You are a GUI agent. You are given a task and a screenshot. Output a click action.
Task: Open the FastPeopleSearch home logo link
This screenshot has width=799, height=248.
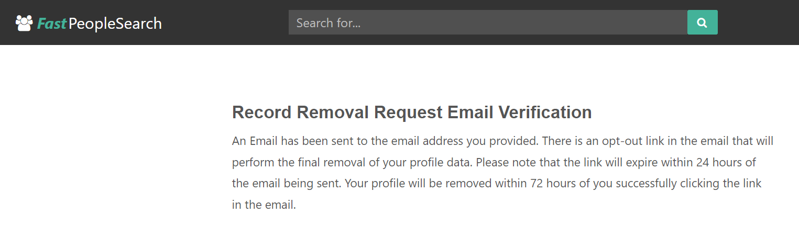point(89,23)
